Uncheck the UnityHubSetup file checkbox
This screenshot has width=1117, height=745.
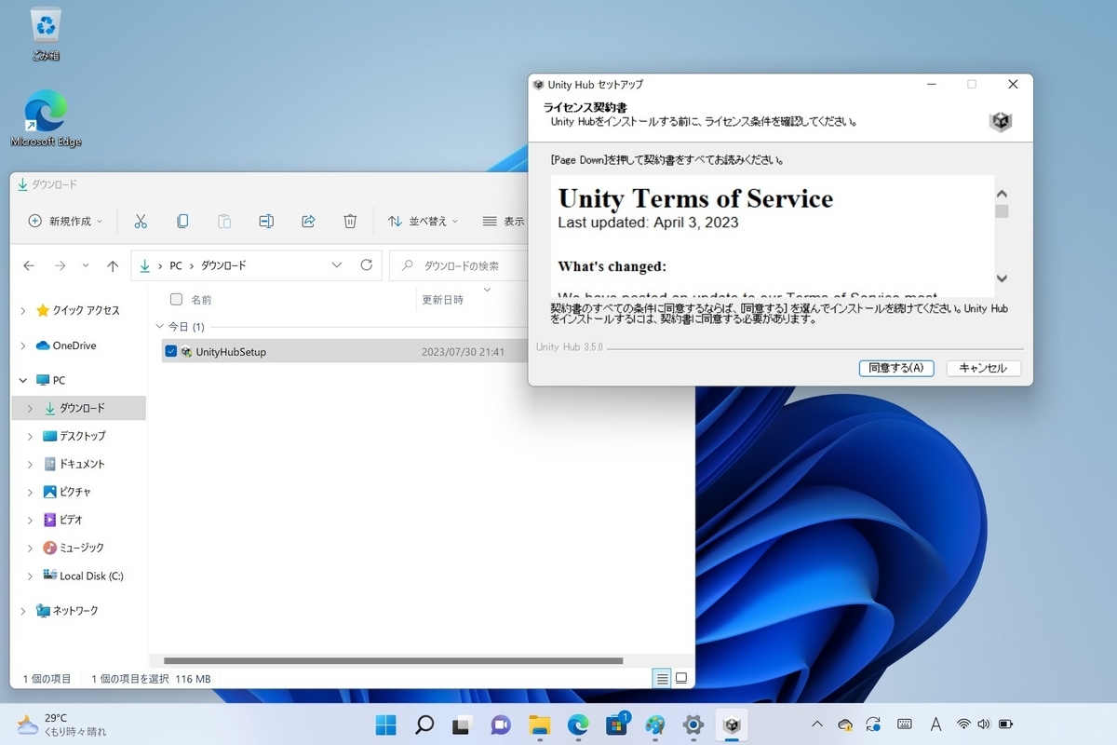171,351
